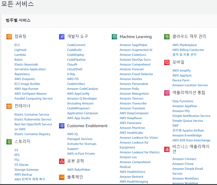Viewport: 217px width, 185px height.
Task: Click the Machine Learning category icon
Action: point(114,37)
